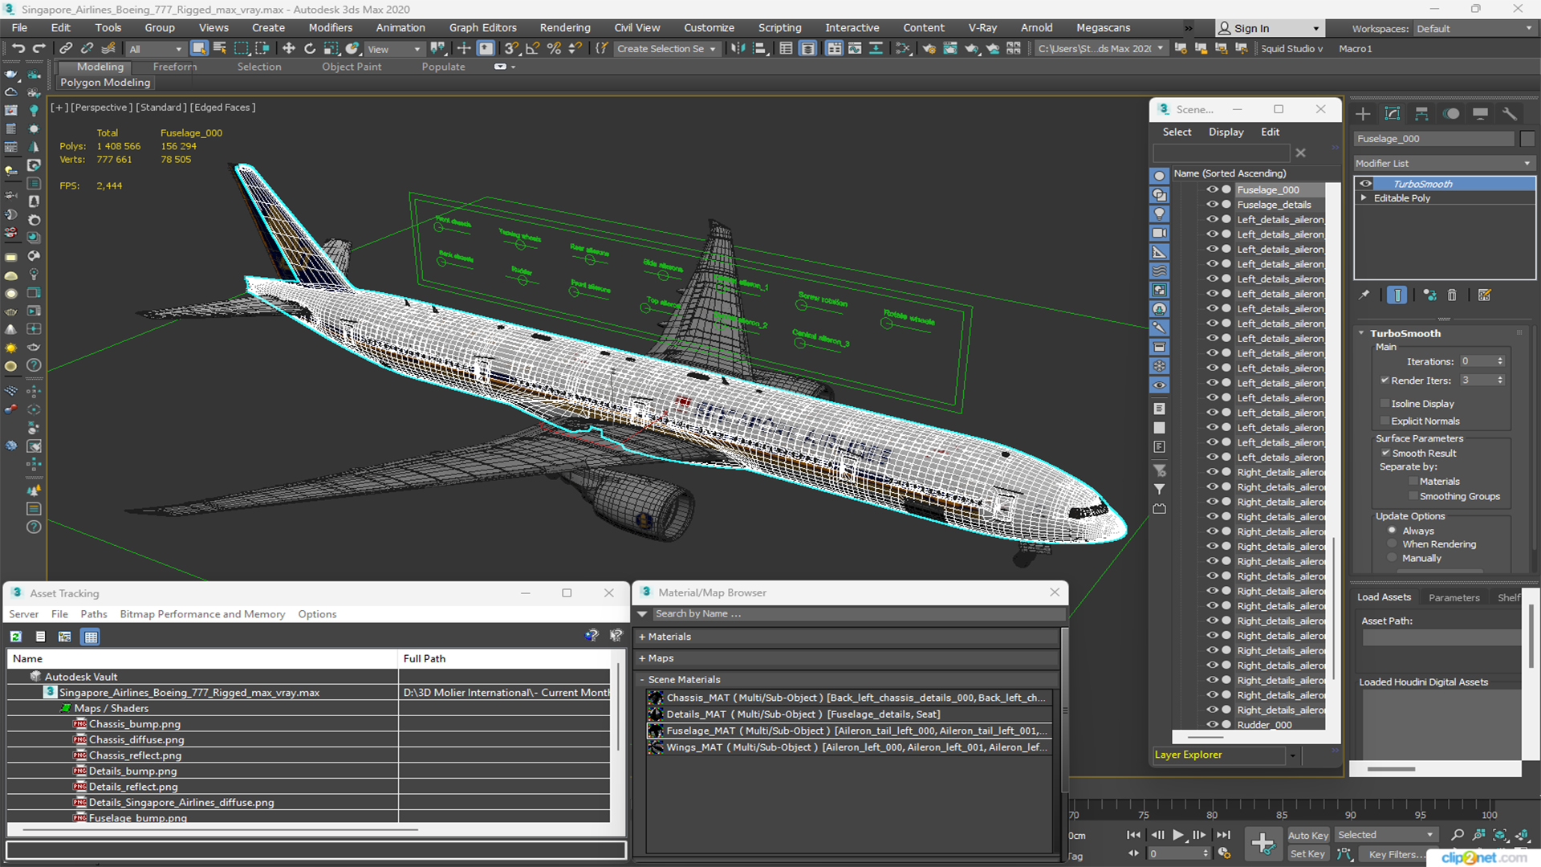Select Table View icon in Asset Tracking
The width and height of the screenshot is (1541, 867).
(91, 637)
